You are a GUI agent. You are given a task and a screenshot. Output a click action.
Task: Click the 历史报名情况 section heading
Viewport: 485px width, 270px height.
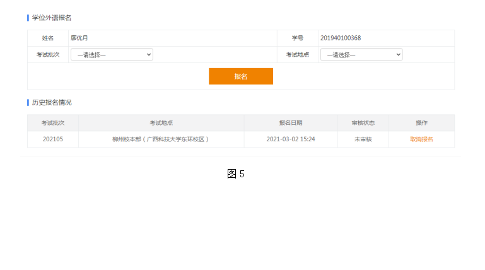(x=52, y=102)
